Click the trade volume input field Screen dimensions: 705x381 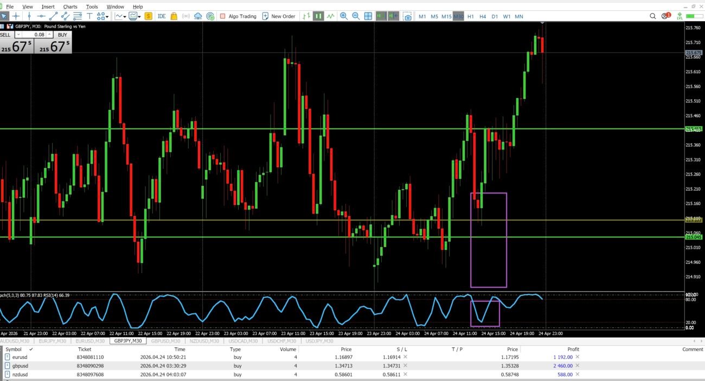coord(34,35)
